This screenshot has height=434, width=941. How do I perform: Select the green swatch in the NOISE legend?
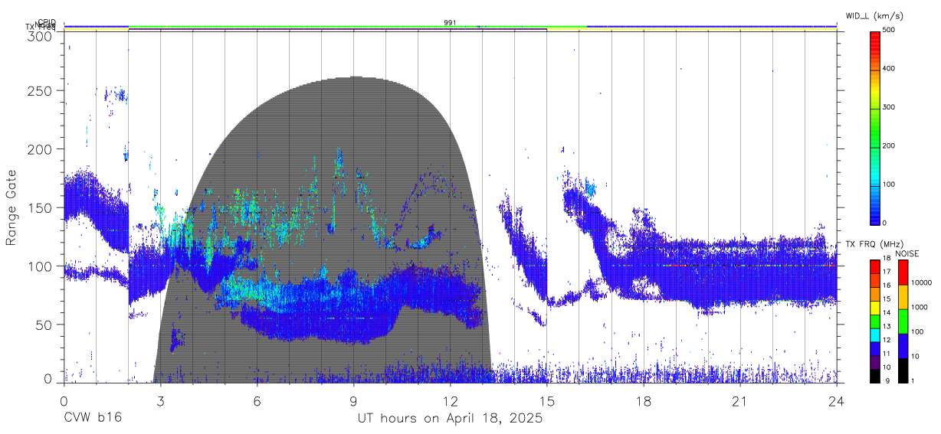pos(903,321)
